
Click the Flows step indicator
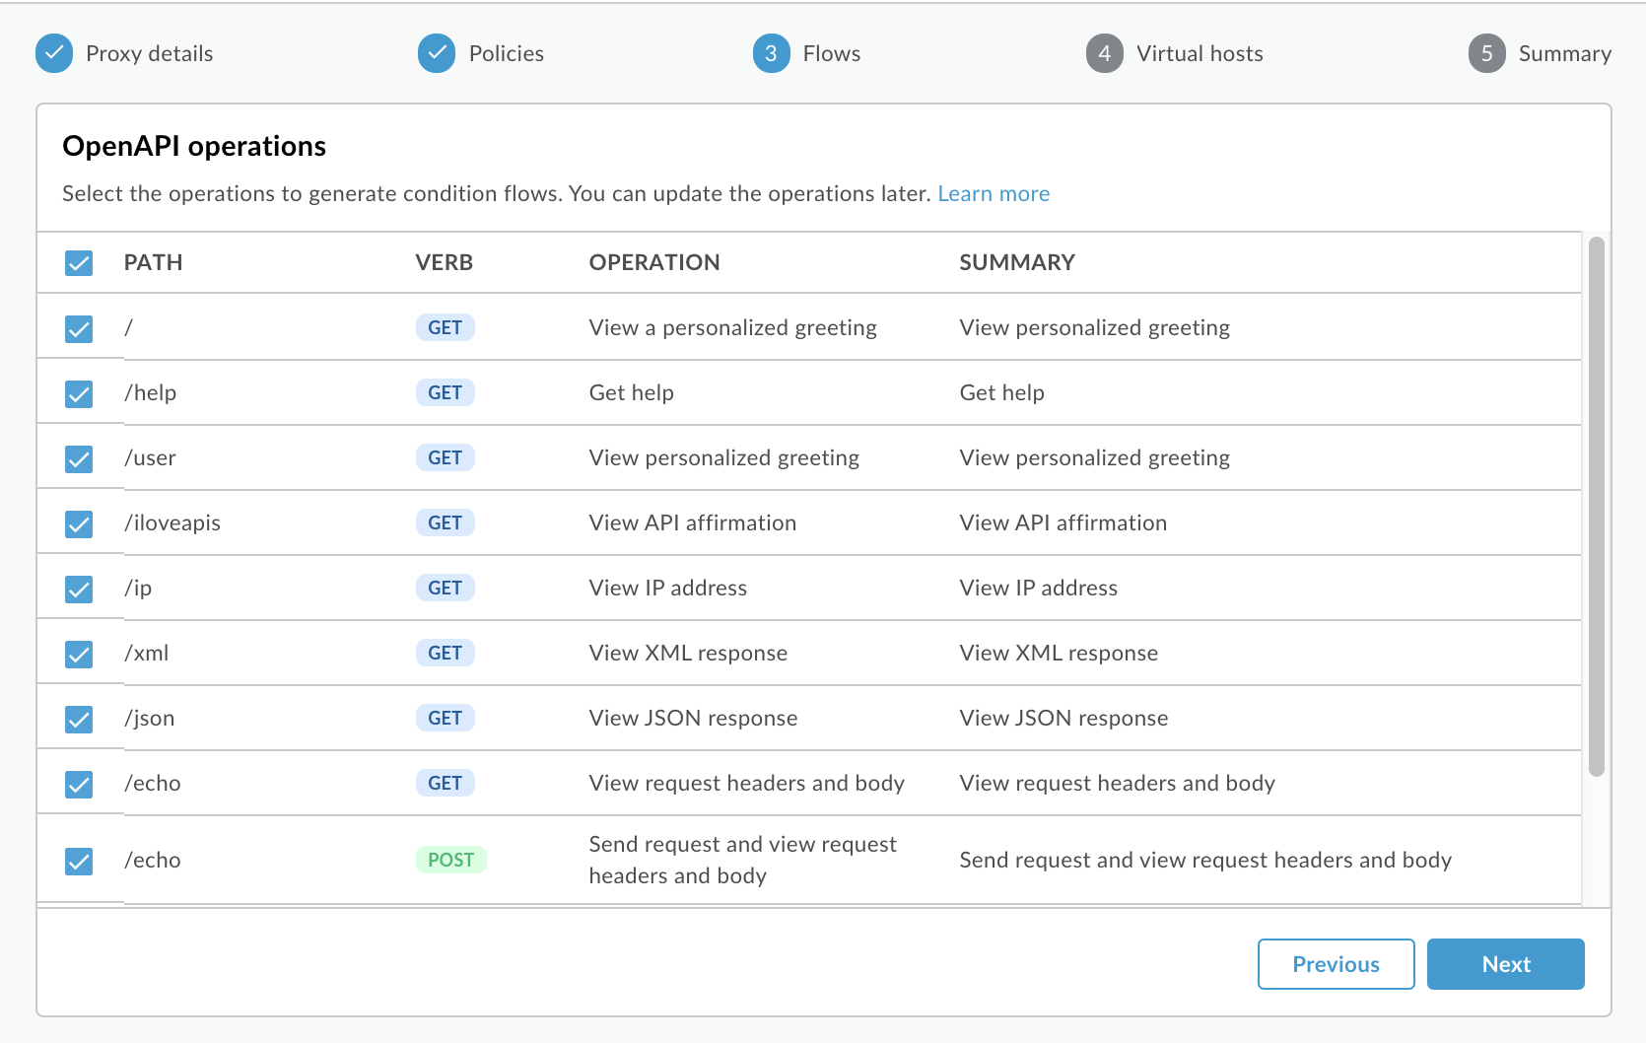pyautogui.click(x=770, y=53)
